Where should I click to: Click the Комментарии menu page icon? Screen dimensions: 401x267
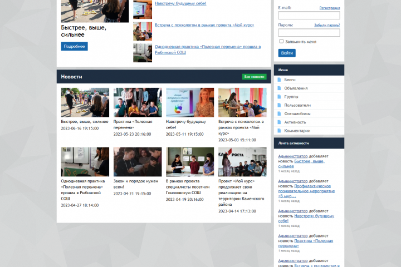(x=279, y=131)
